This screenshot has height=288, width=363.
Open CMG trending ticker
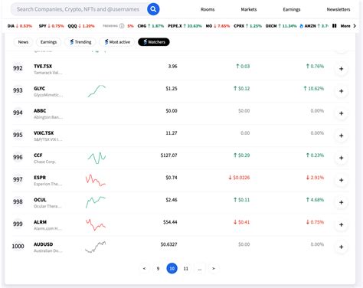pos(151,26)
